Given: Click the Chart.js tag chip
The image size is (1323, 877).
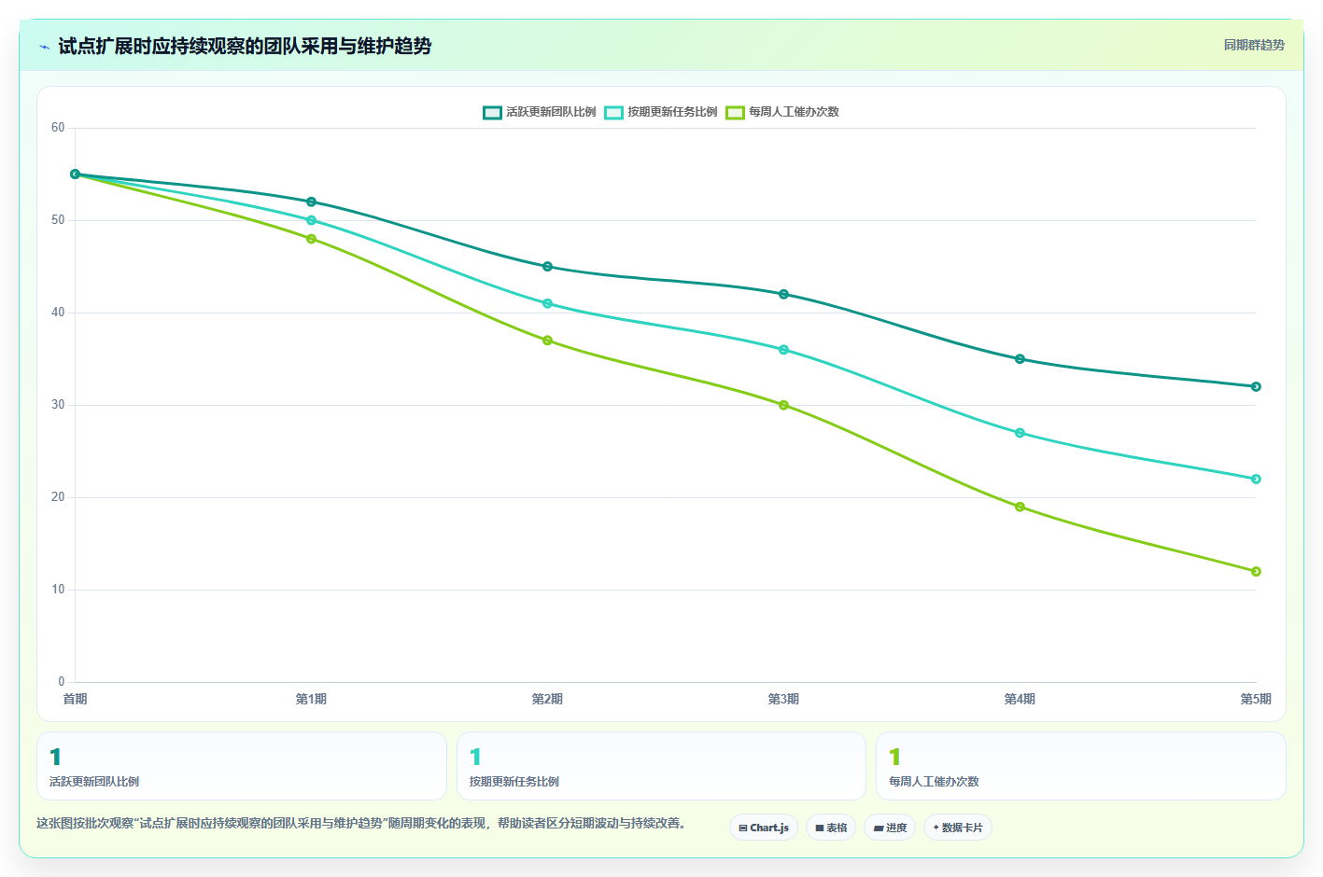Looking at the screenshot, I should (x=764, y=828).
